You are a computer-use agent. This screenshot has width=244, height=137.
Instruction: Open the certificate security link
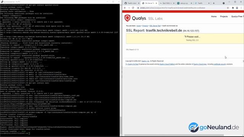[220, 64]
